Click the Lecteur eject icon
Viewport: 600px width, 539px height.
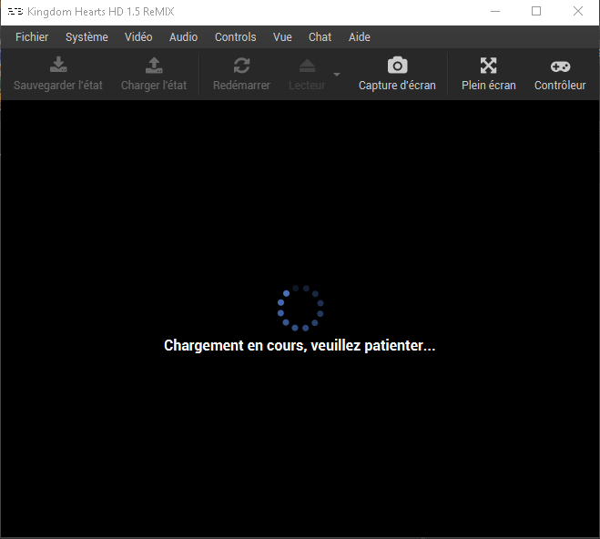(307, 66)
